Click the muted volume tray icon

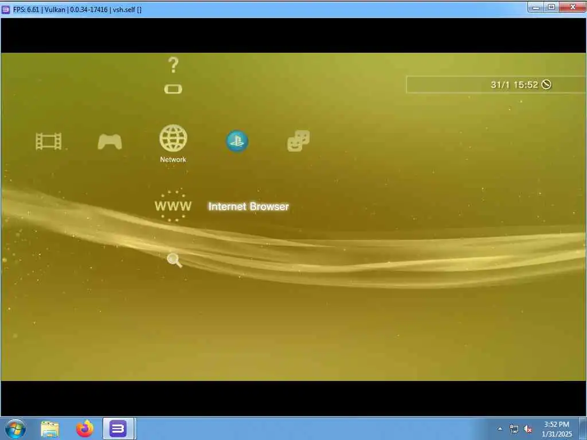[x=528, y=429]
